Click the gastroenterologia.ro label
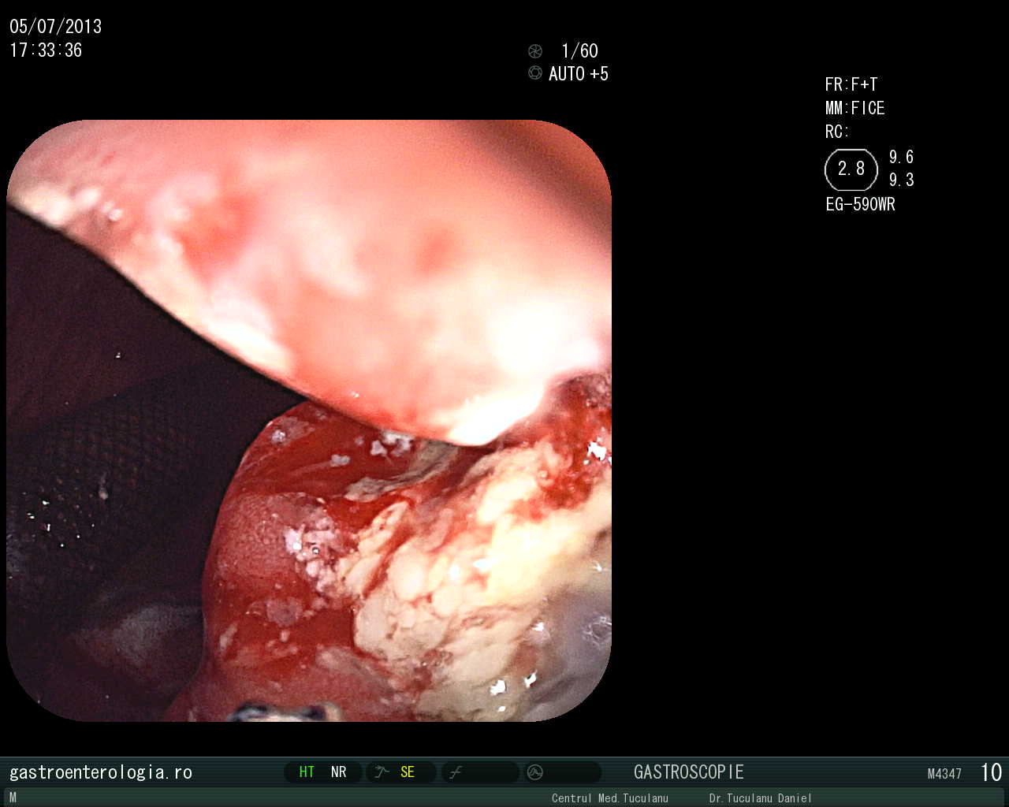Viewport: 1009px width, 807px height. pyautogui.click(x=101, y=772)
